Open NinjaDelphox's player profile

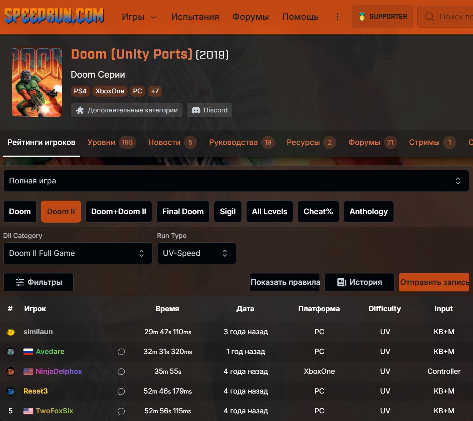59,372
